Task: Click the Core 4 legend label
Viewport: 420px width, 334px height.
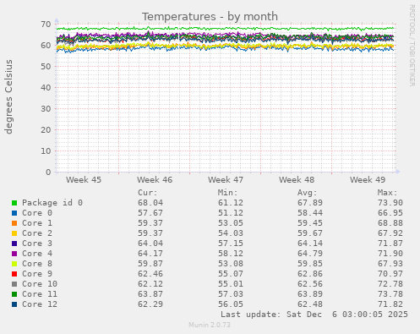Action: click(37, 254)
